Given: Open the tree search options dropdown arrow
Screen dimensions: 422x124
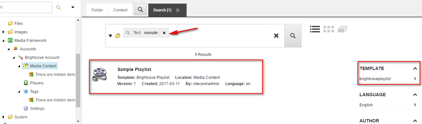Looking at the screenshot, I should tap(73, 7).
